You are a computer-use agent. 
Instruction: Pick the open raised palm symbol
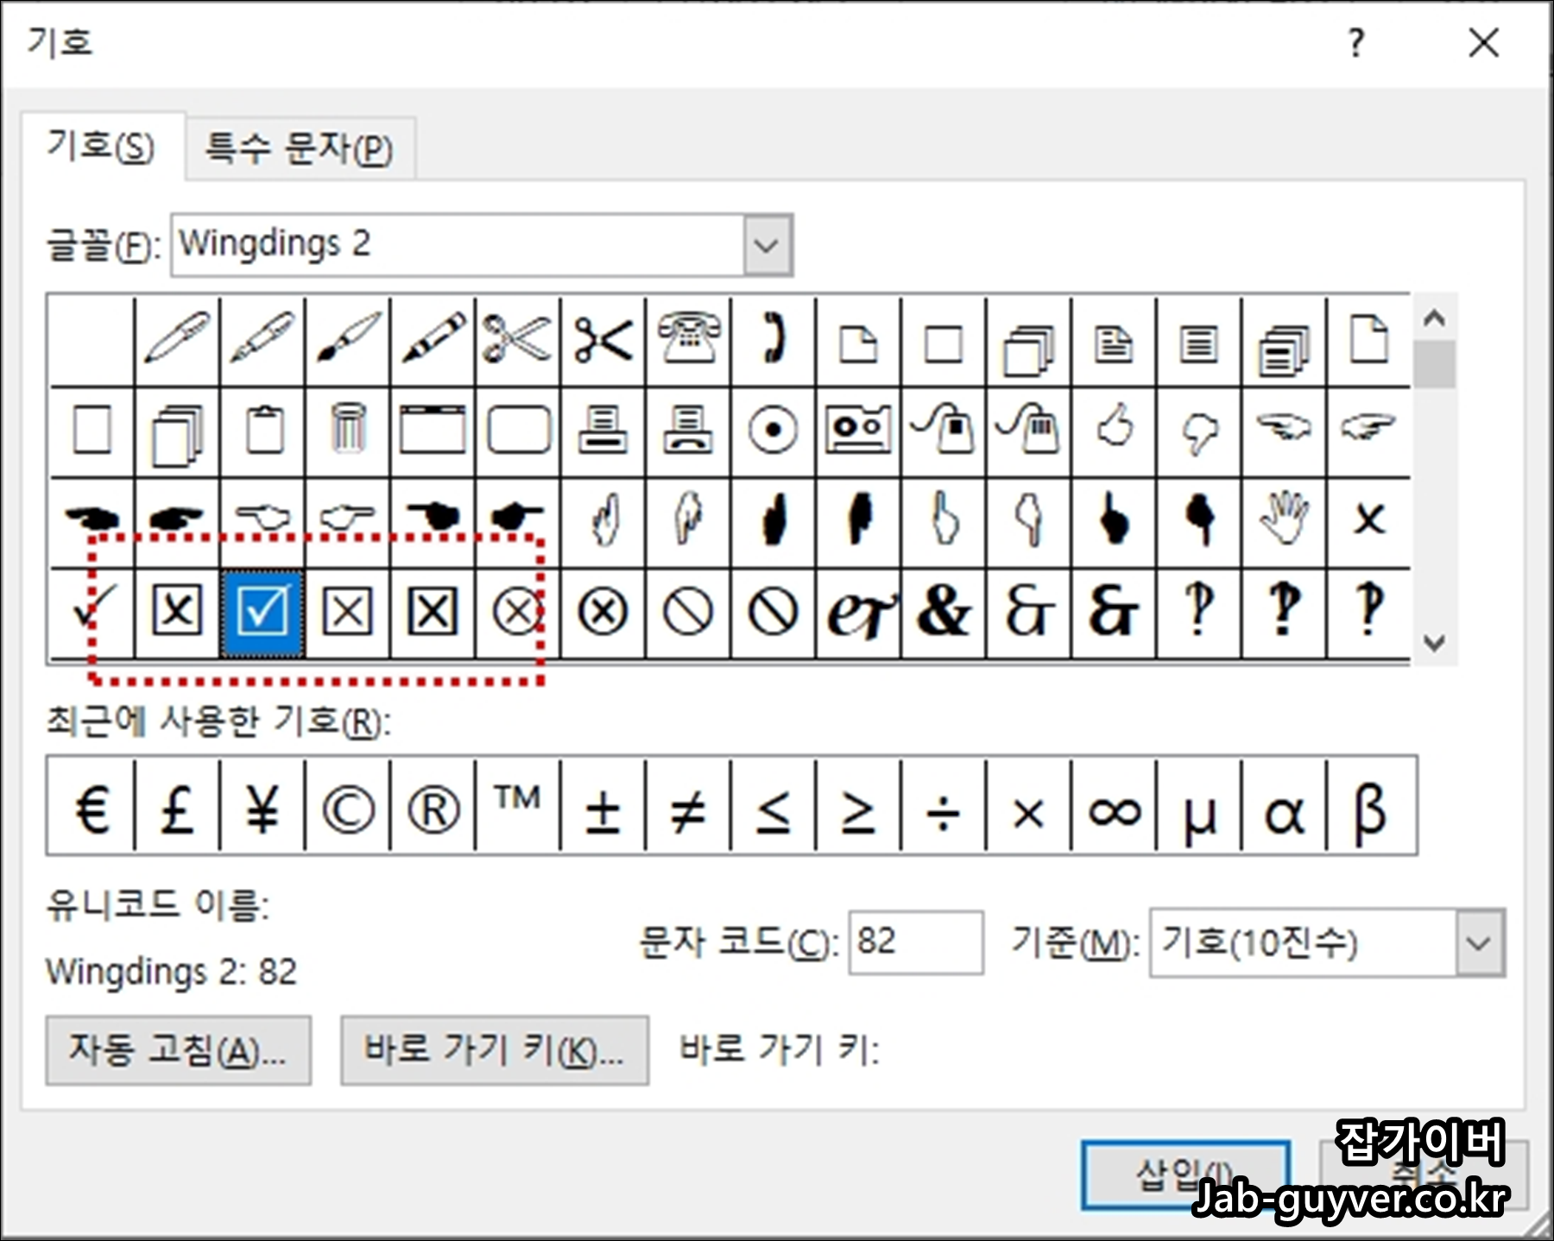[1284, 521]
